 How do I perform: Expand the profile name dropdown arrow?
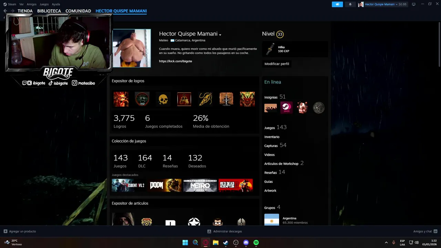pyautogui.click(x=220, y=34)
